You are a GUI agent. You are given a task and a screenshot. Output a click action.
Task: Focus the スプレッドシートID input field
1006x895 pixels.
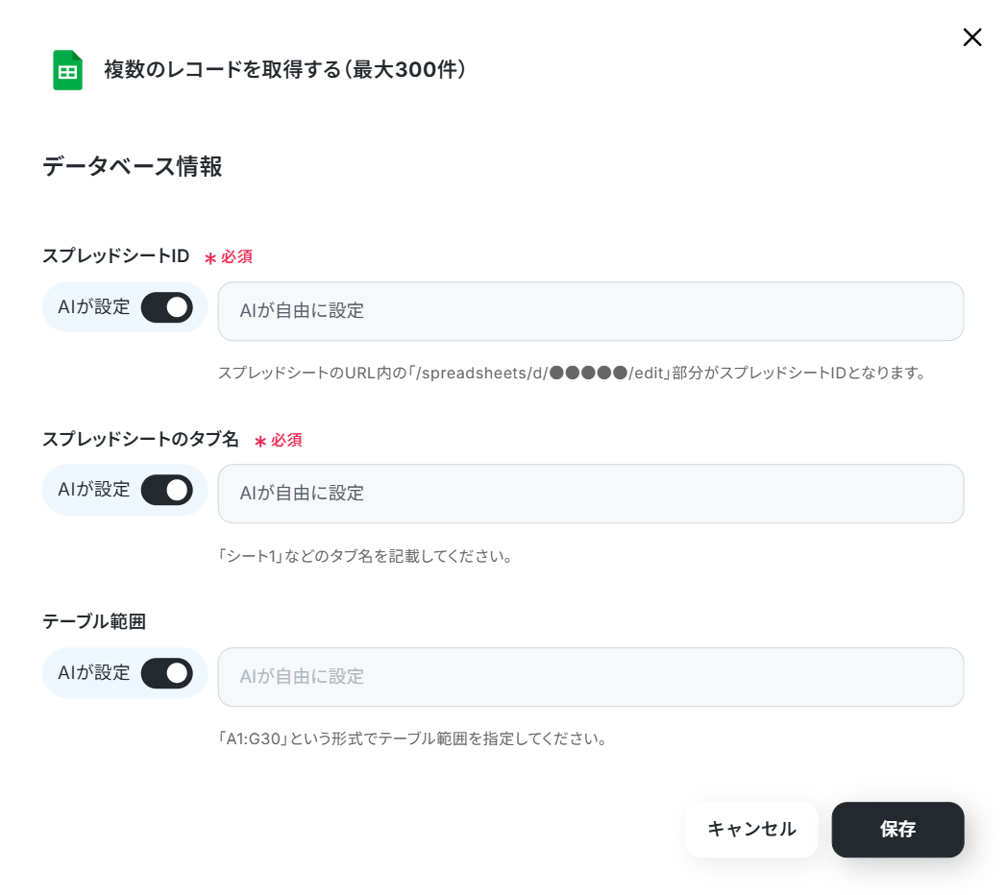(x=591, y=311)
